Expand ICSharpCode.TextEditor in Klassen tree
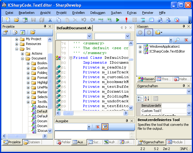 (x=140, y=52)
